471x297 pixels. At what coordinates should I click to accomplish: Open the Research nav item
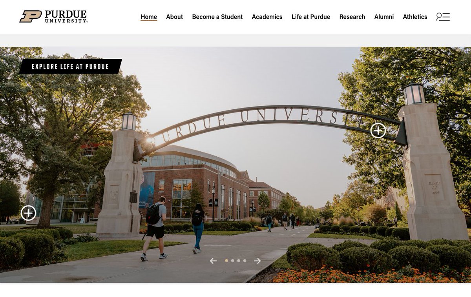pos(352,17)
